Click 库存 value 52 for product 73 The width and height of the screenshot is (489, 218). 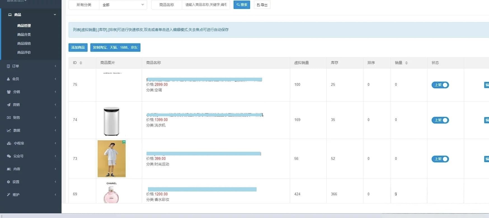point(333,159)
